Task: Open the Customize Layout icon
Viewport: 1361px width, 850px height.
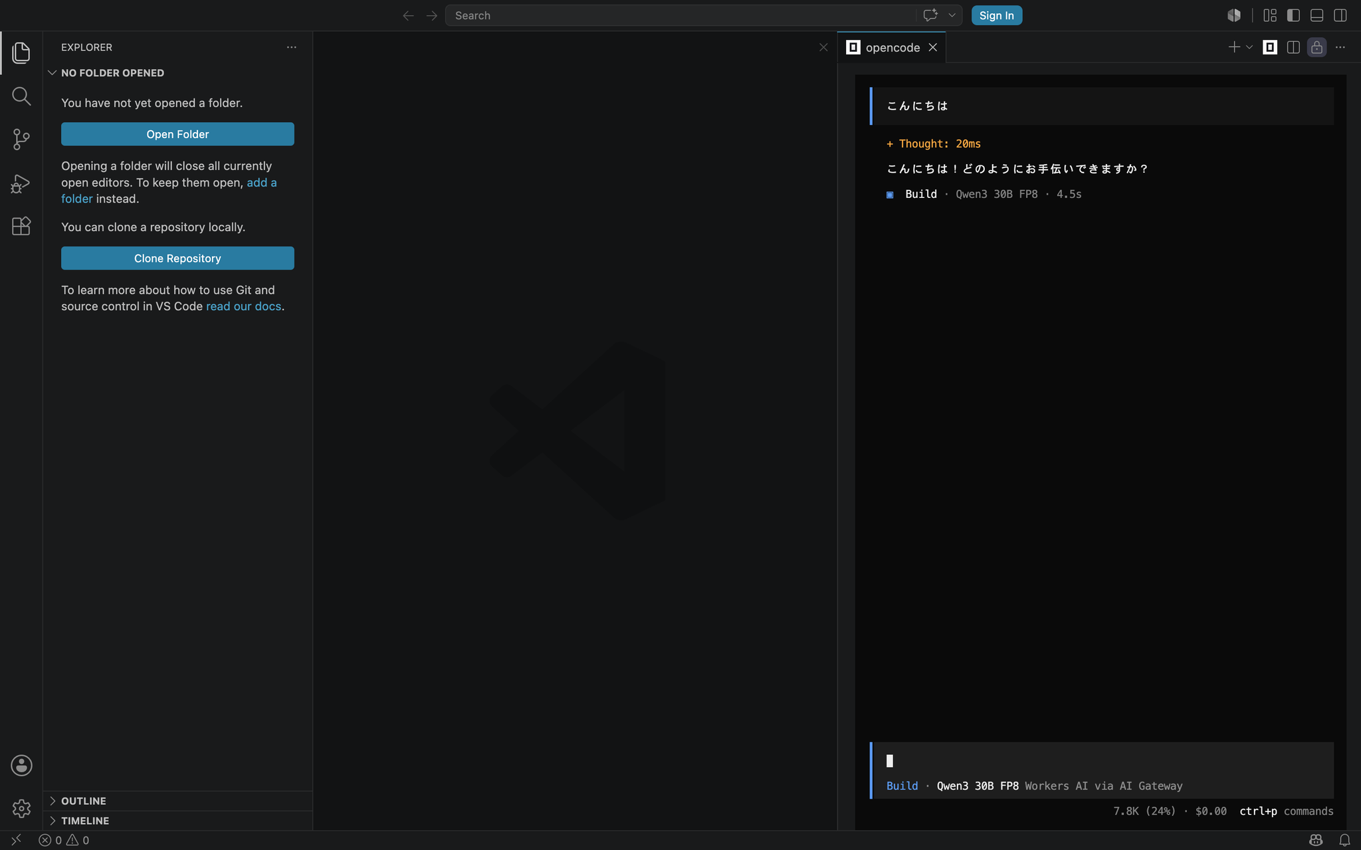Action: [x=1270, y=15]
